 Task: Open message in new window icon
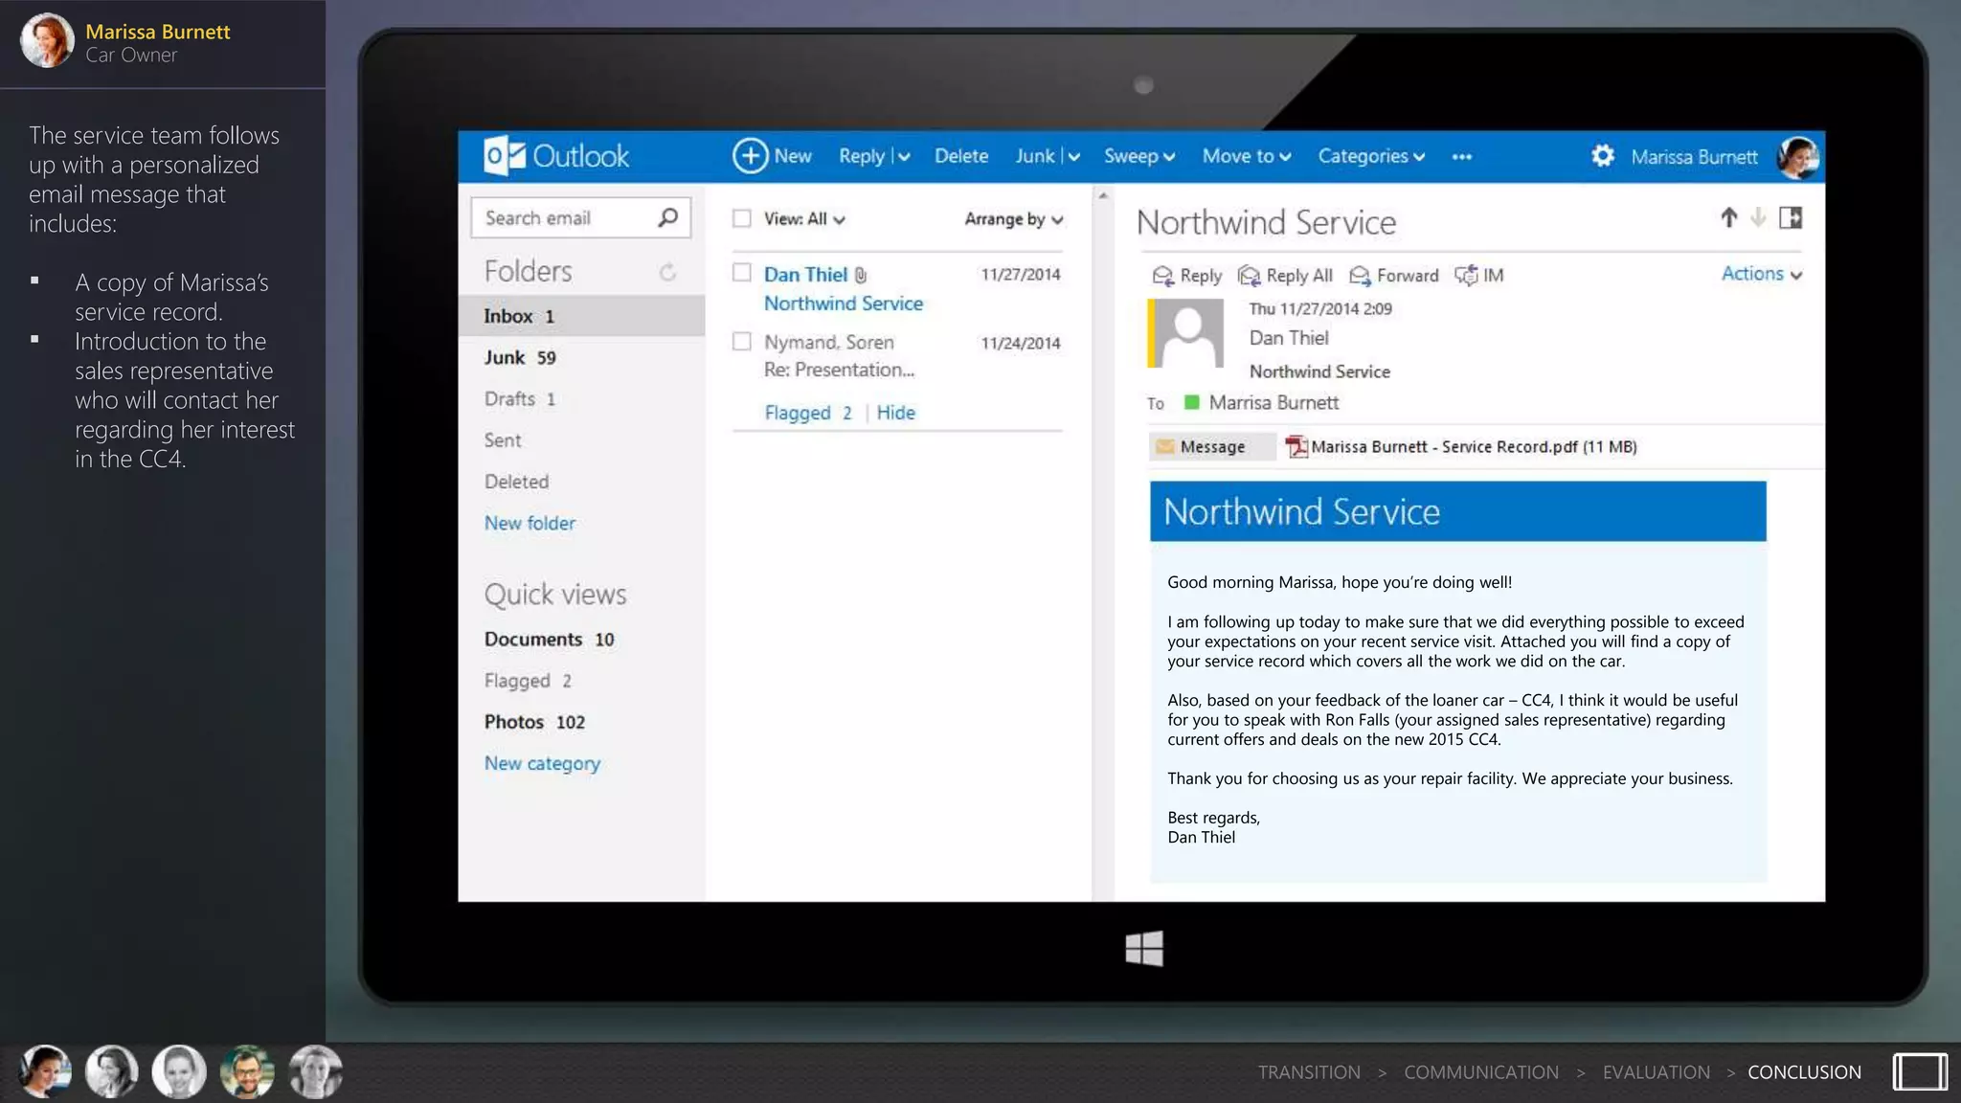pos(1790,218)
